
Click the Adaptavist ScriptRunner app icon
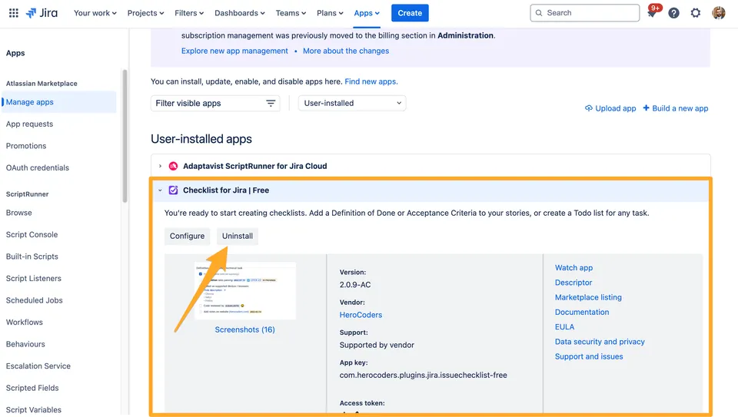click(173, 166)
